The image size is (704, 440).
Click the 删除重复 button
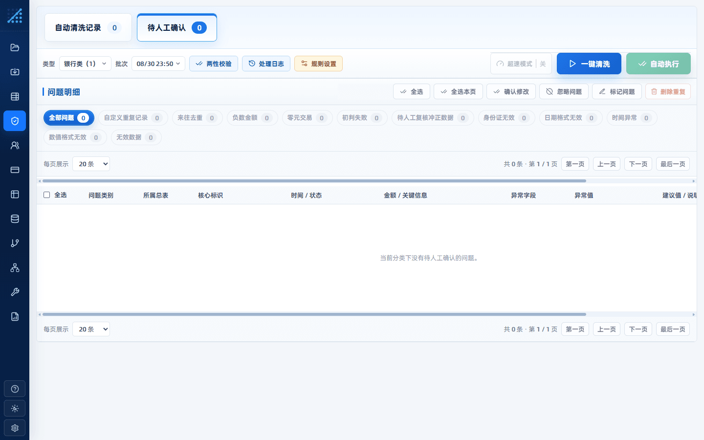click(x=668, y=91)
